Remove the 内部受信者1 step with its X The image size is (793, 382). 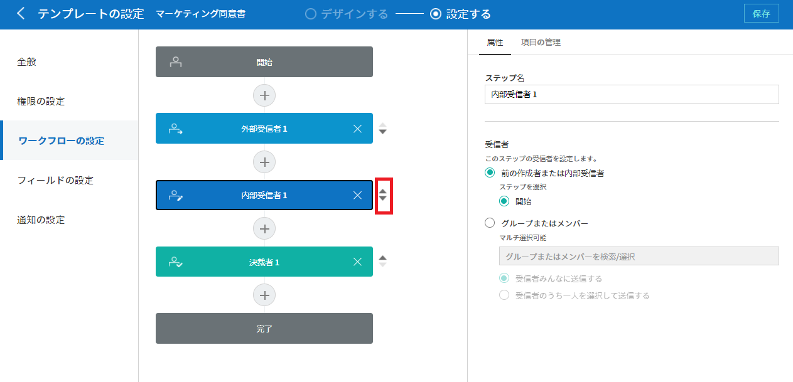click(357, 195)
